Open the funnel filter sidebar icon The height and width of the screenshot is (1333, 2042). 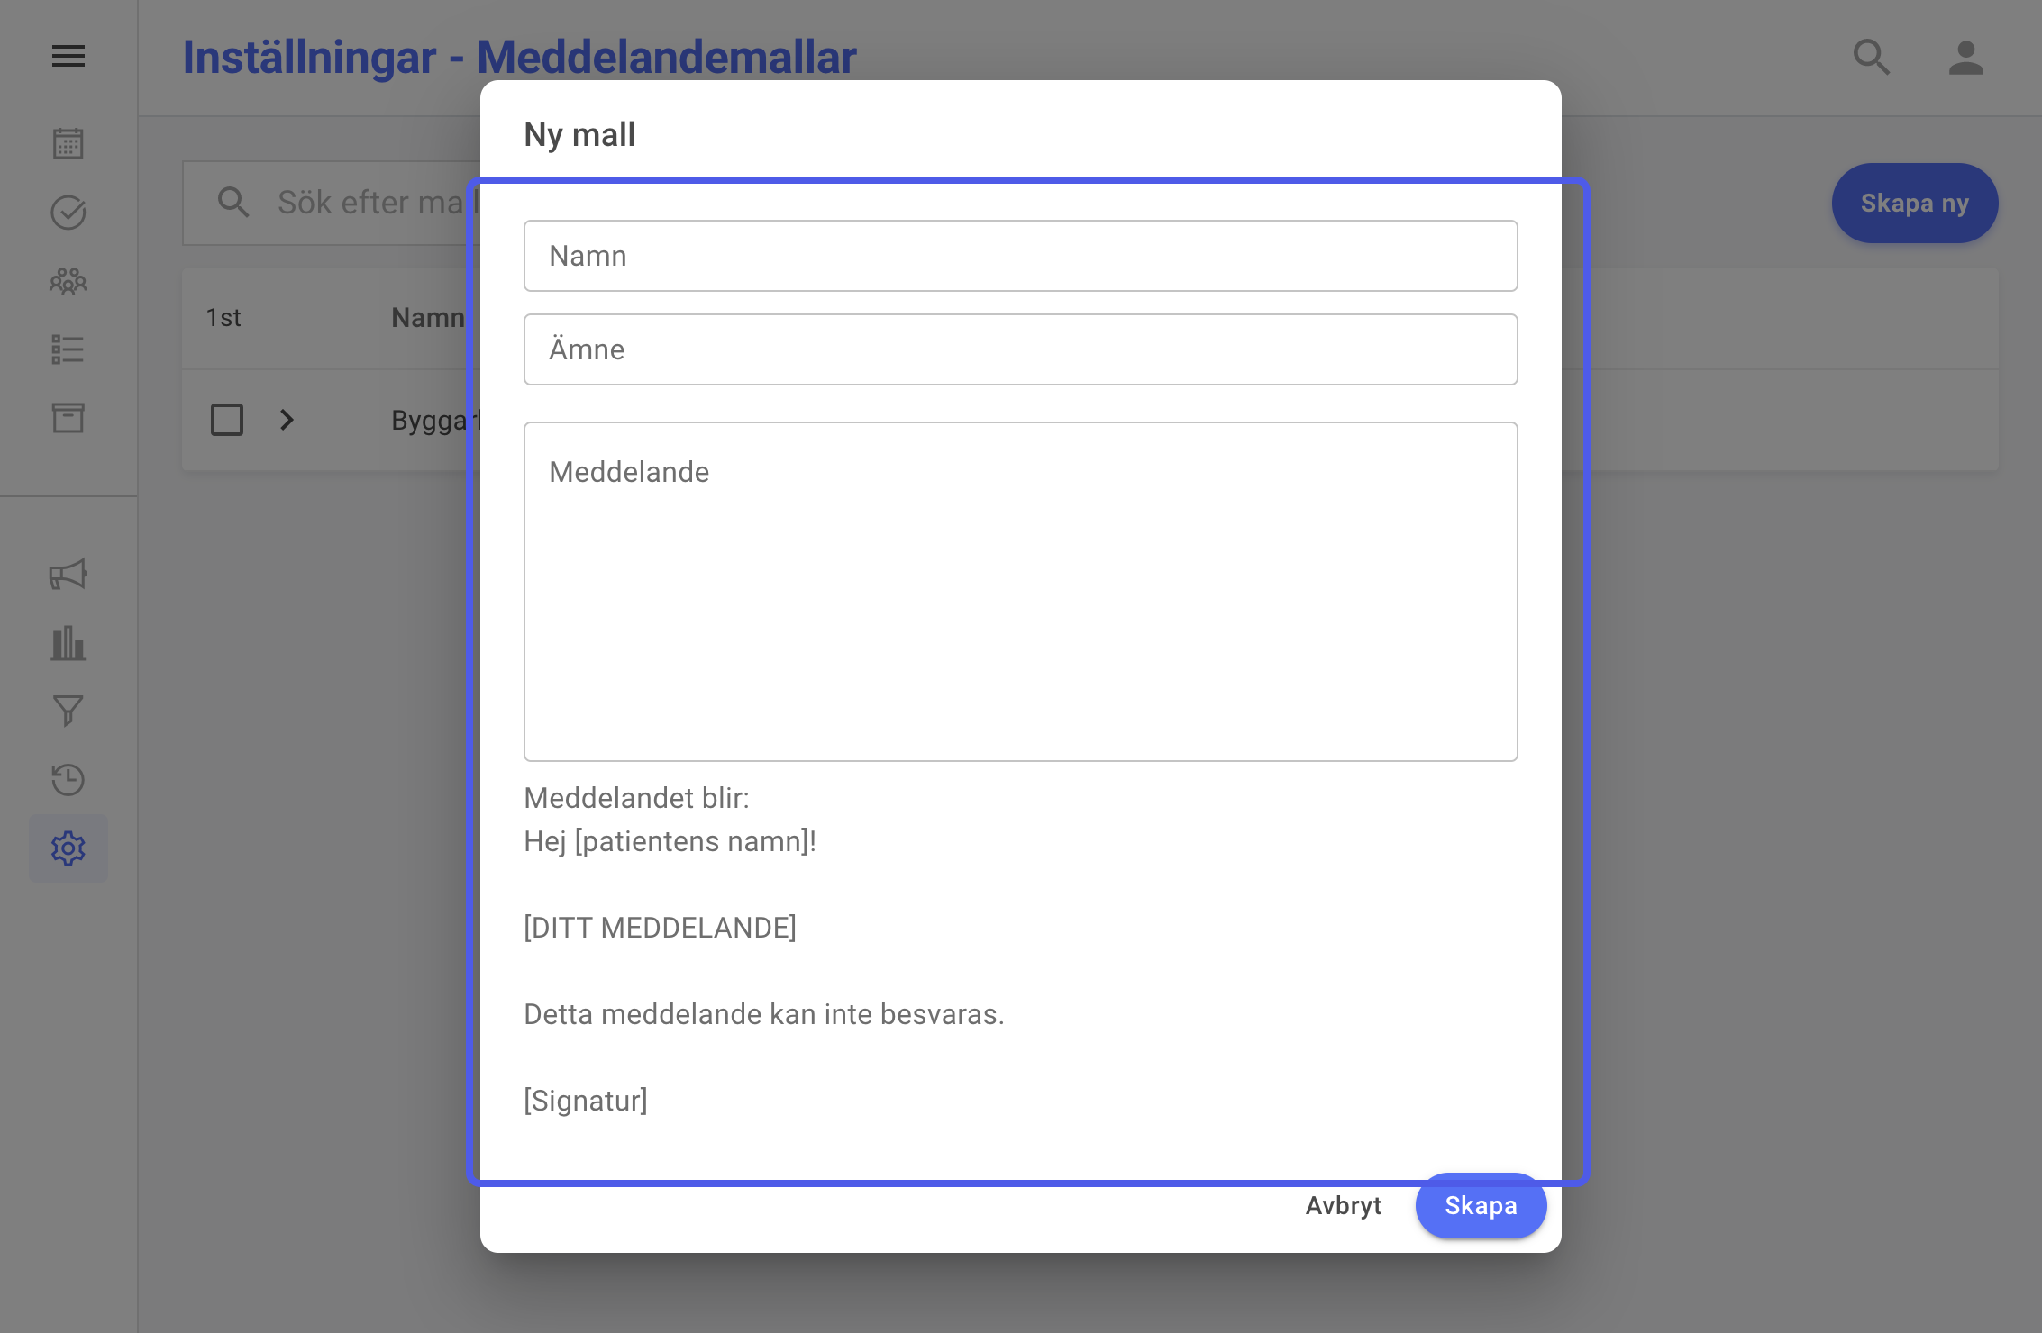click(x=68, y=712)
